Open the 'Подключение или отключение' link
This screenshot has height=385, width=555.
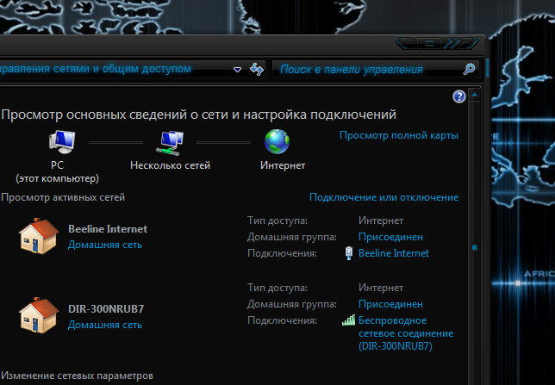tap(384, 197)
